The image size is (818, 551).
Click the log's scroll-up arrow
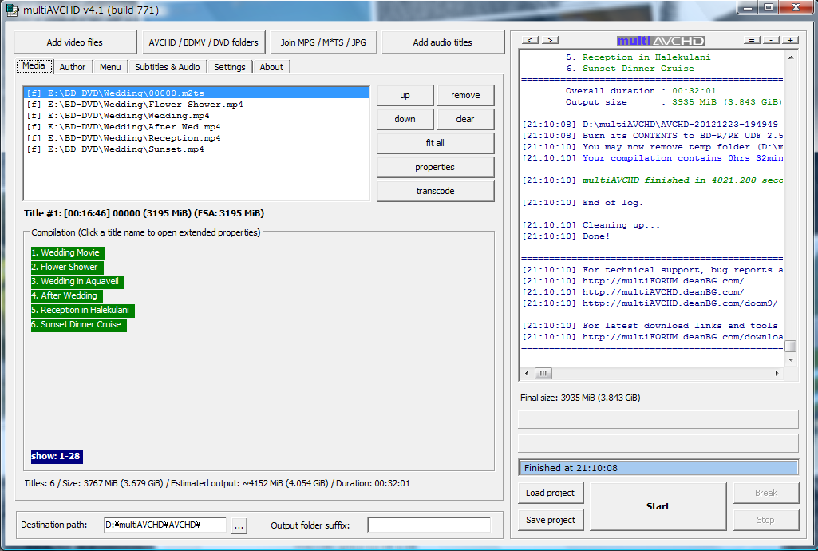(791, 57)
